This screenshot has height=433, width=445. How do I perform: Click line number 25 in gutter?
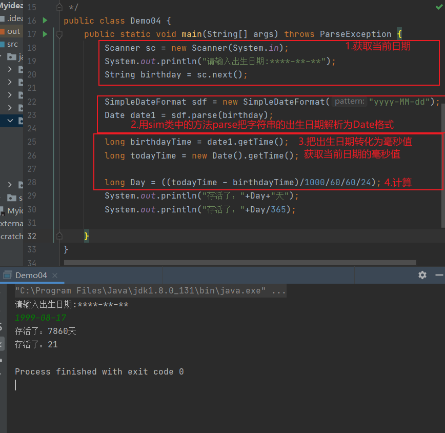(31, 142)
